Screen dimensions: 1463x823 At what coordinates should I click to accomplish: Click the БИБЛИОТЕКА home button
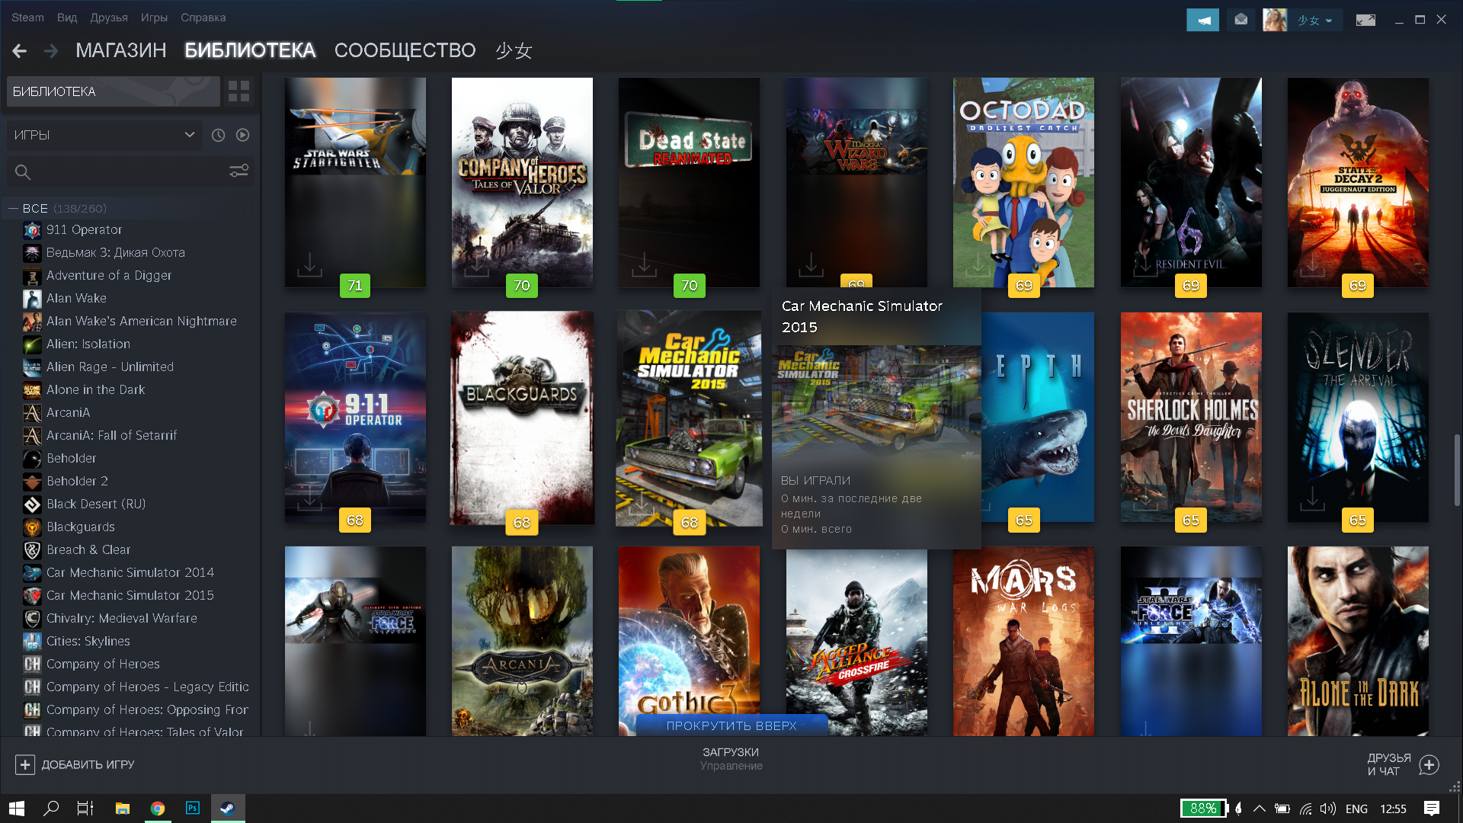pyautogui.click(x=113, y=91)
